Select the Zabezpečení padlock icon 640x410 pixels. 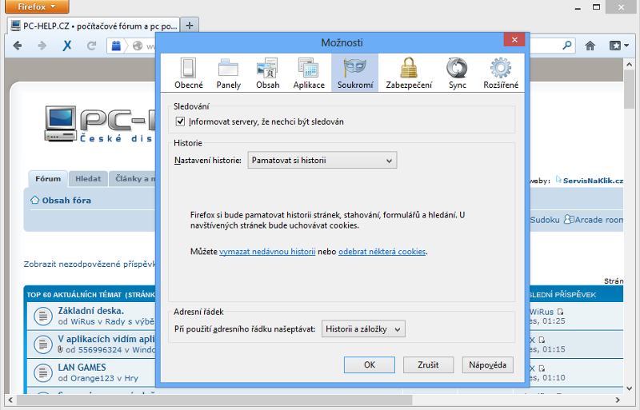tap(409, 73)
